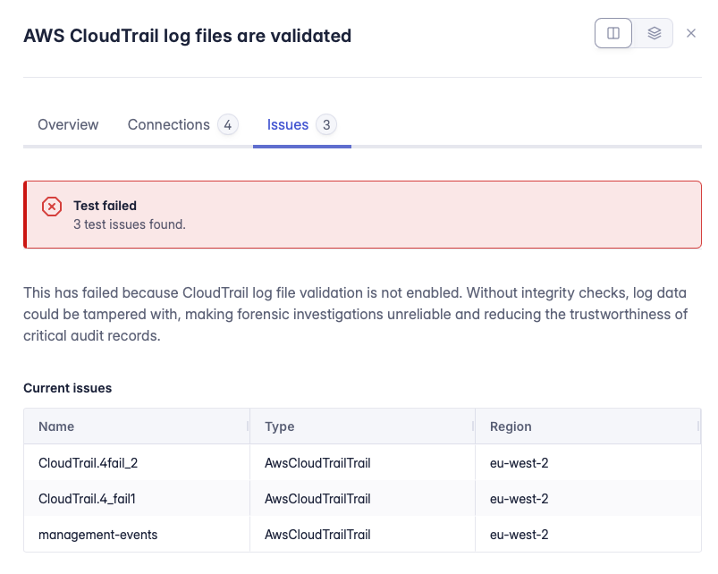Viewport: 718px width, 574px height.
Task: Click the Test failed alert banner heading
Action: coord(105,206)
